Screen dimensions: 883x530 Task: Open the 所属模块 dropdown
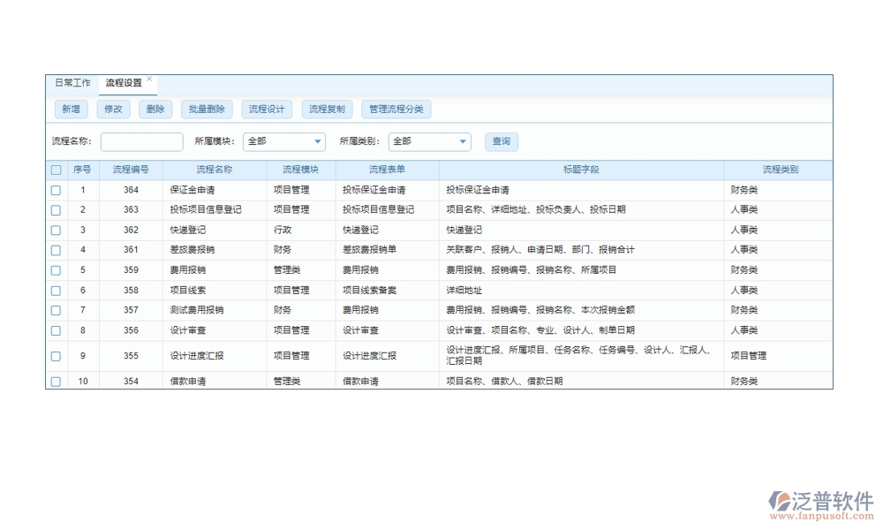(x=283, y=141)
